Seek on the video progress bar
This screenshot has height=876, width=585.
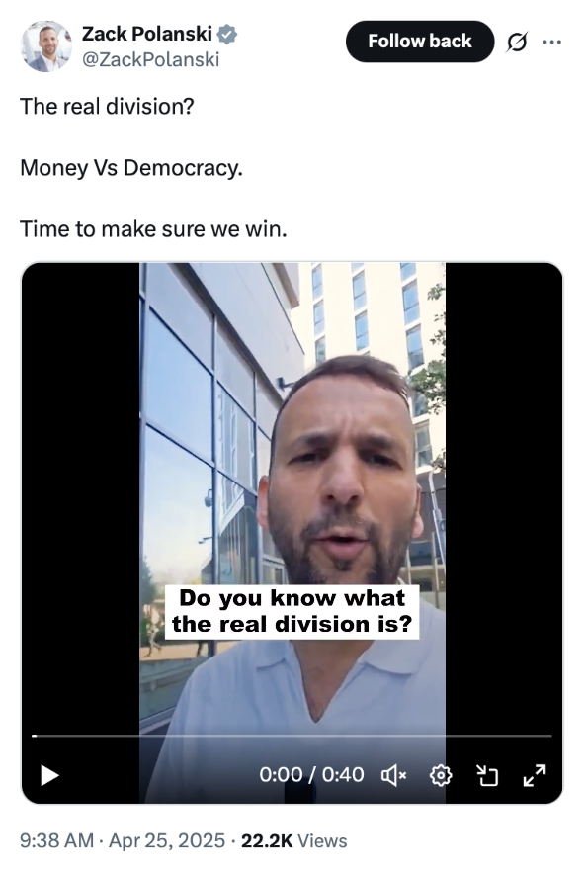pyautogui.click(x=292, y=736)
